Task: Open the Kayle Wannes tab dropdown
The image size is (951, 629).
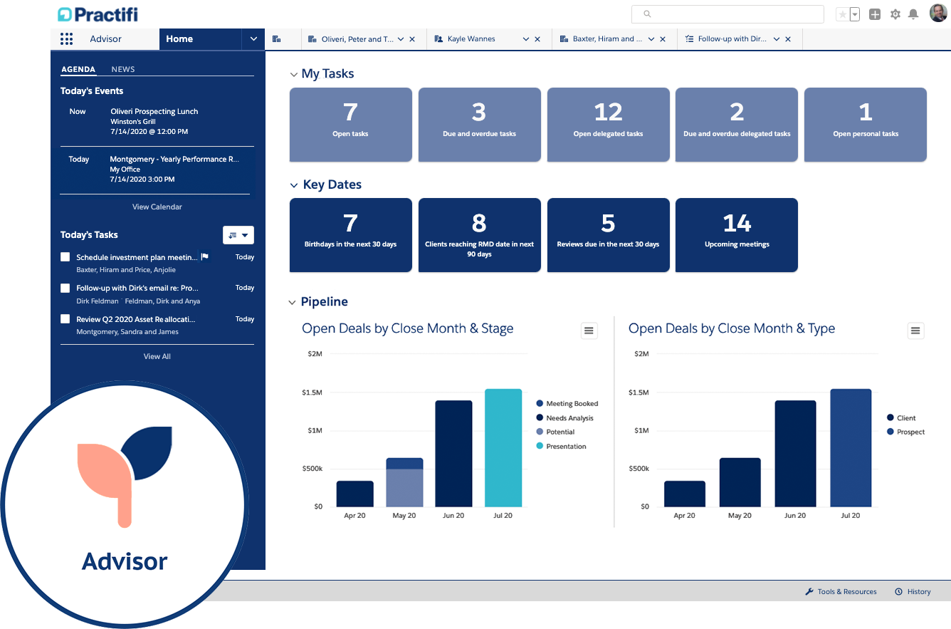Action: (x=525, y=39)
